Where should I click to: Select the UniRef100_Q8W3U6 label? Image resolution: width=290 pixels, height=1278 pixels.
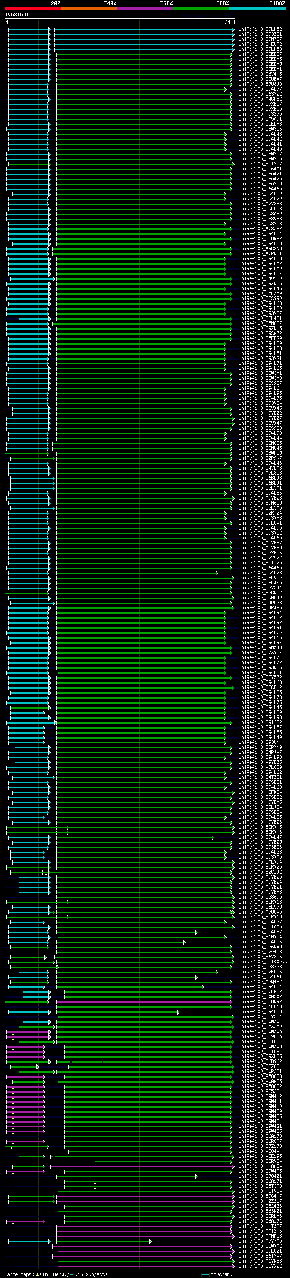[x=260, y=129]
